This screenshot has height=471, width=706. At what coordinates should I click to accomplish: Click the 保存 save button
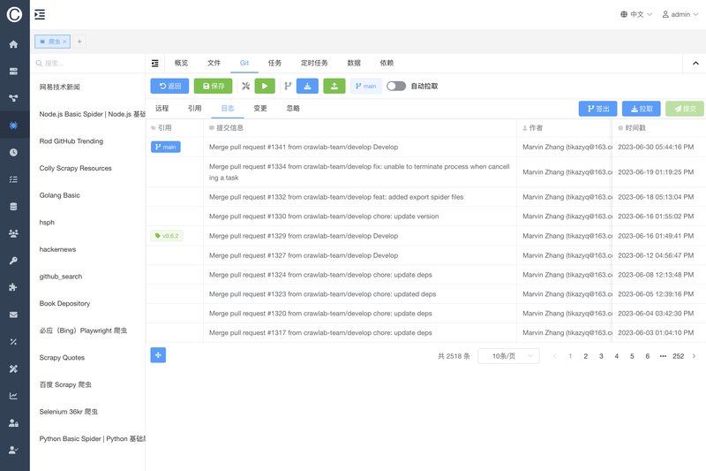coord(213,86)
